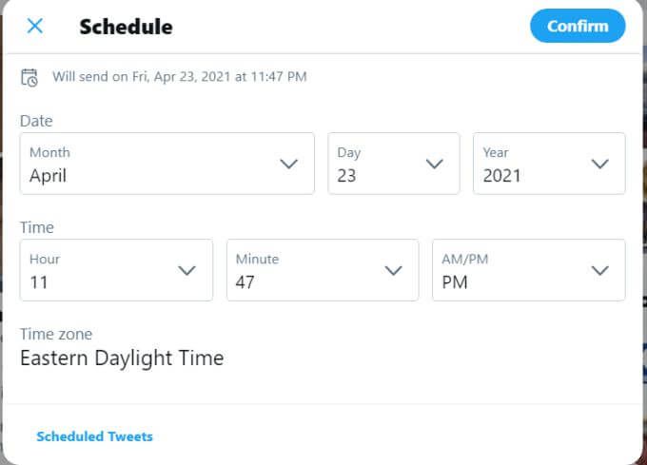Screen dimensions: 647x465
Task: Open the Scheduled Tweets link
Action: click(x=94, y=436)
